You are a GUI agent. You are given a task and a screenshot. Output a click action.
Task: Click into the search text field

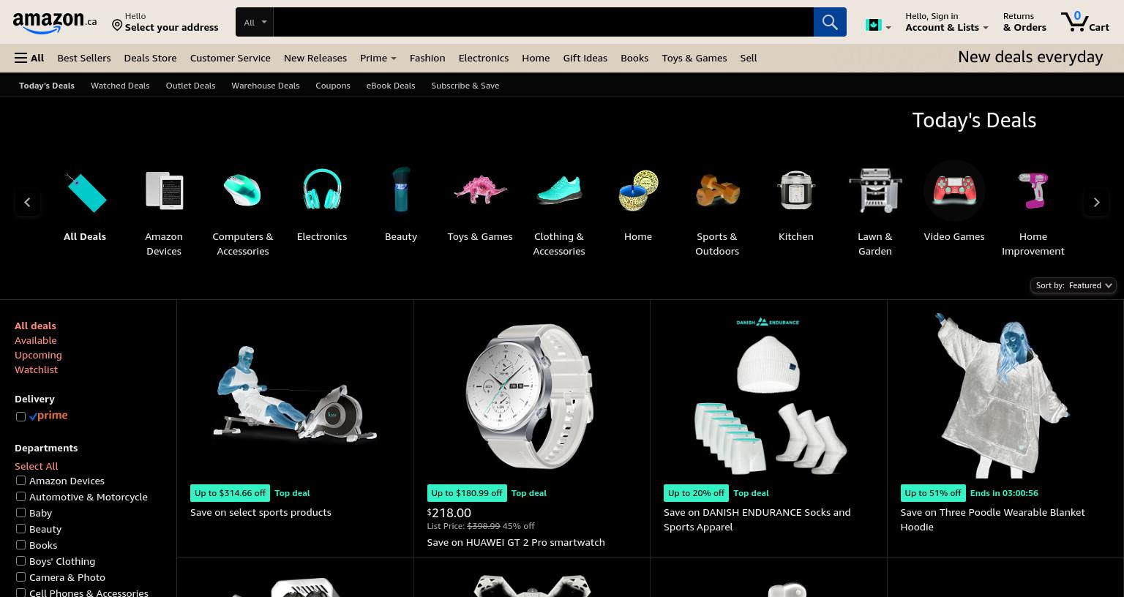click(x=543, y=22)
